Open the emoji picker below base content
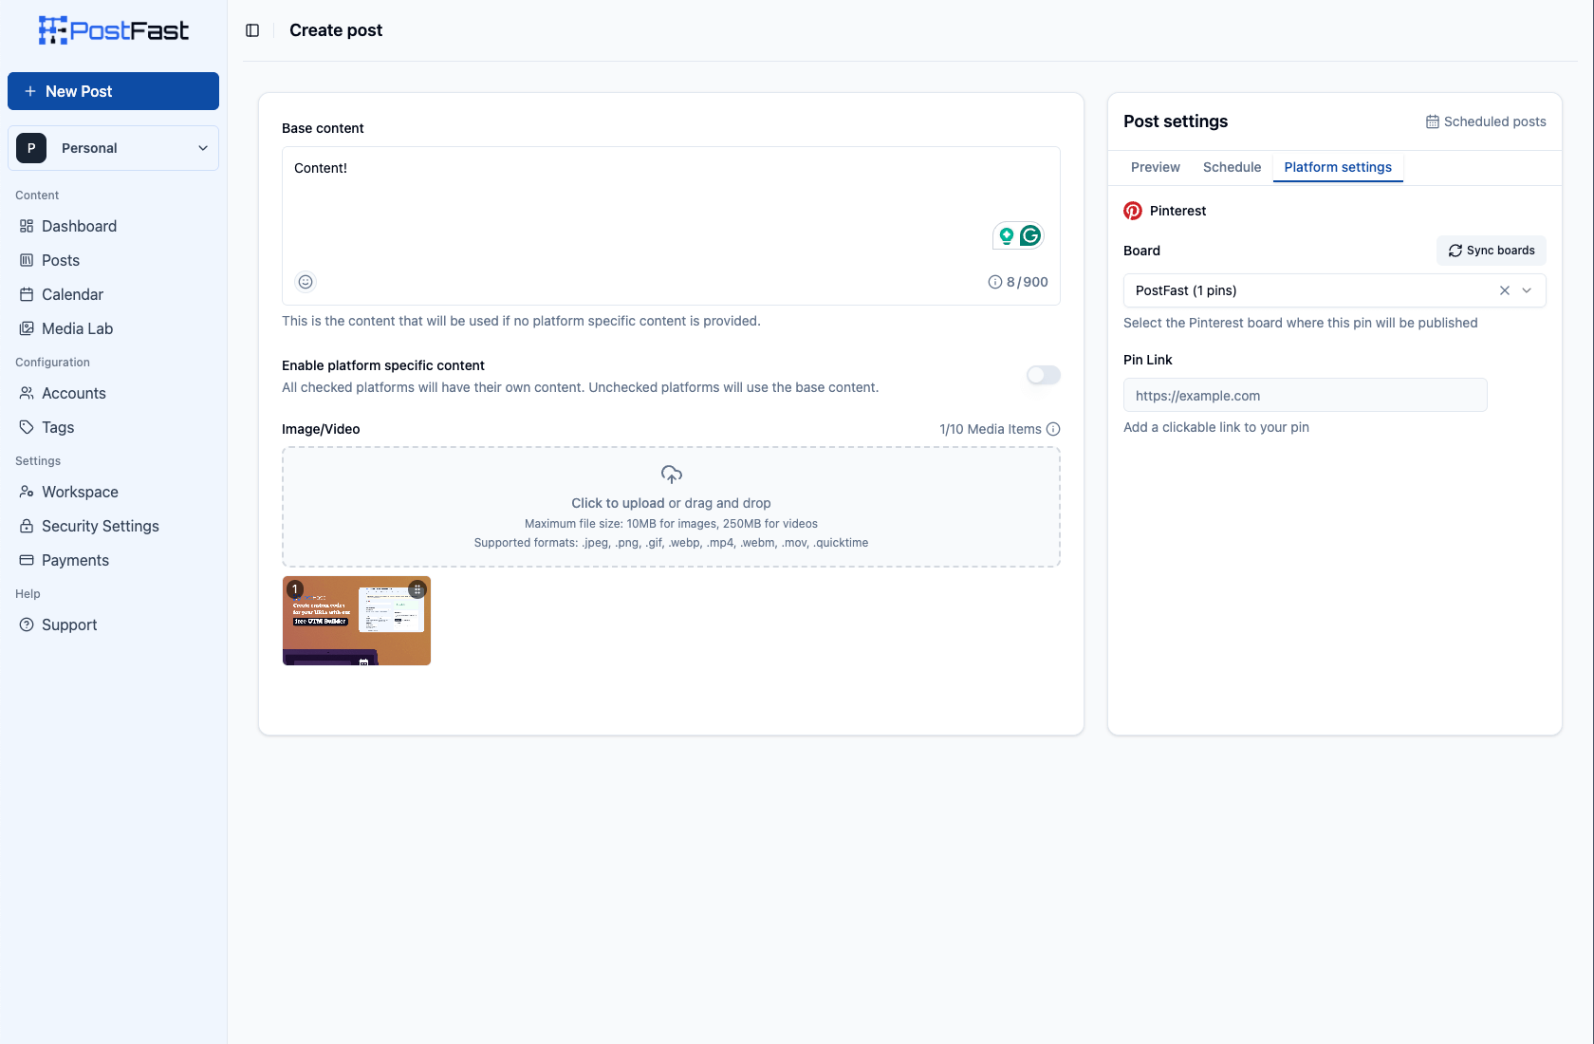 tap(305, 281)
